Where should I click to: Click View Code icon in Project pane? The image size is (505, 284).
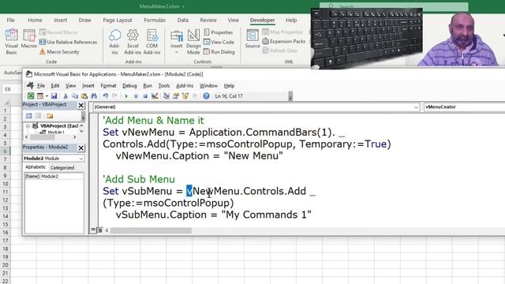(x=29, y=116)
